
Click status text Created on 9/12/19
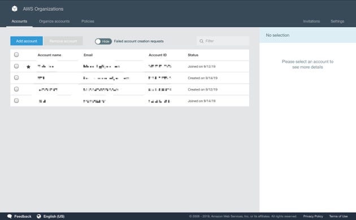pos(202,89)
